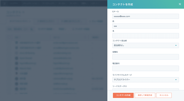Open the partially visible リードステータス dropdown
The height and width of the screenshot is (101, 184).
pos(146,89)
